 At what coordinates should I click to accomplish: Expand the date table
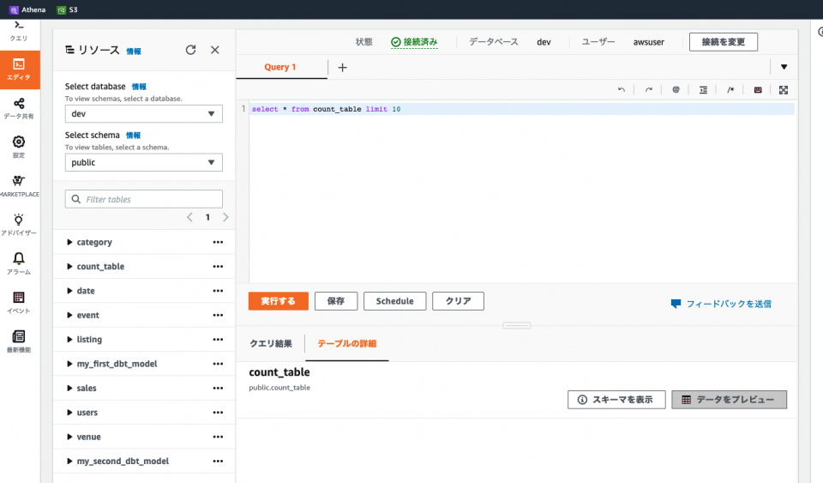coord(69,291)
